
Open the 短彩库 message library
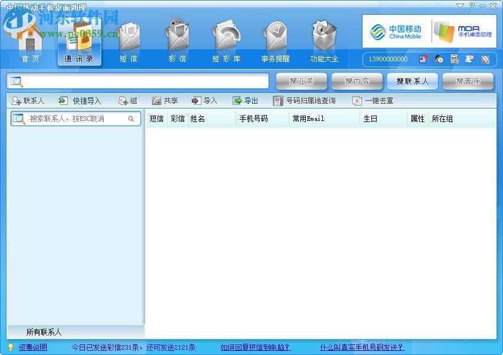click(226, 40)
